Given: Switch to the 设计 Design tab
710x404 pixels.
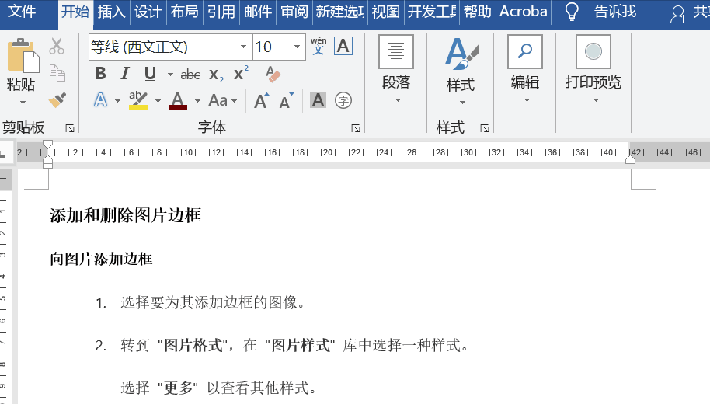Looking at the screenshot, I should [148, 12].
